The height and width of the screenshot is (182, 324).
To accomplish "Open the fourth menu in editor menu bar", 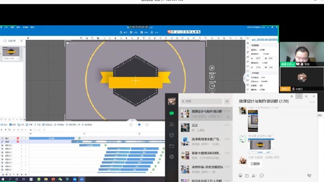I will (x=25, y=27).
